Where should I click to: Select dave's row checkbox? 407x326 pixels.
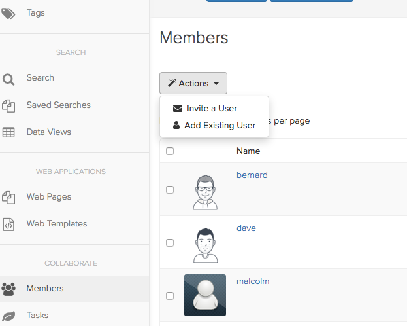click(x=170, y=243)
